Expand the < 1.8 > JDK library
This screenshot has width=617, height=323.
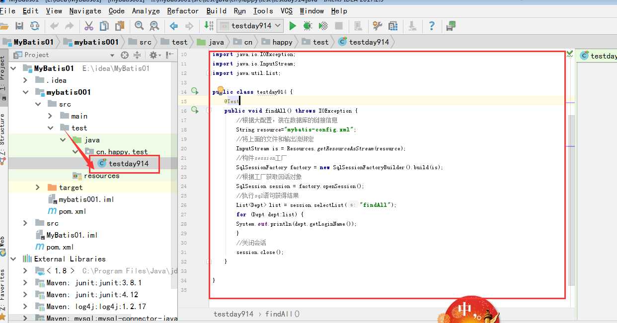pyautogui.click(x=25, y=271)
